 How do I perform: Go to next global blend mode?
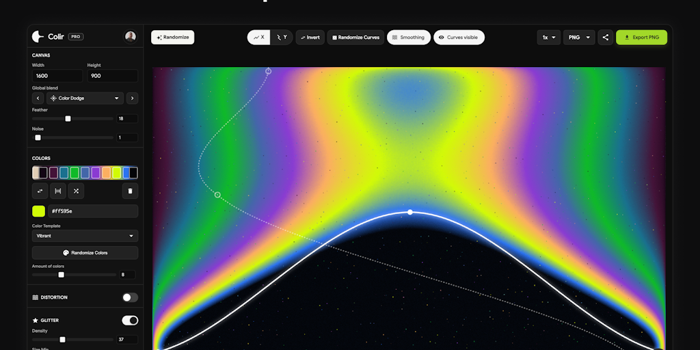(132, 98)
